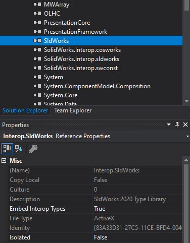
Task: Collapse the Misc category
Action: coord(4,161)
